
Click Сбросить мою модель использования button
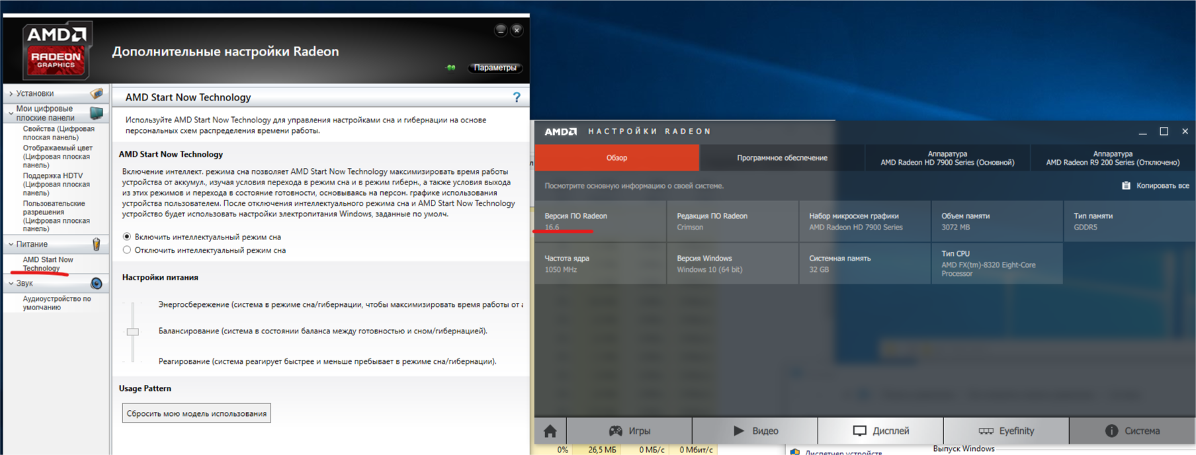196,413
